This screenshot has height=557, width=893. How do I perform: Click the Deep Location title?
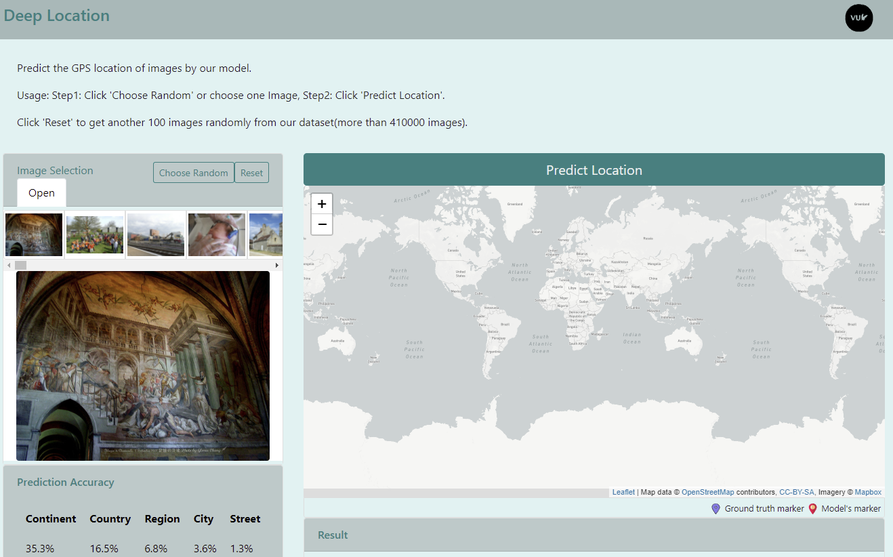coord(57,16)
